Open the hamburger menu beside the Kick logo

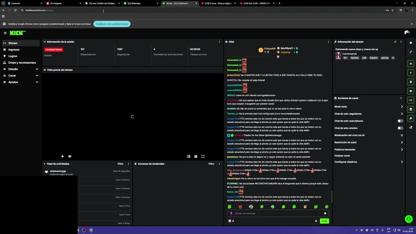pos(5,33)
